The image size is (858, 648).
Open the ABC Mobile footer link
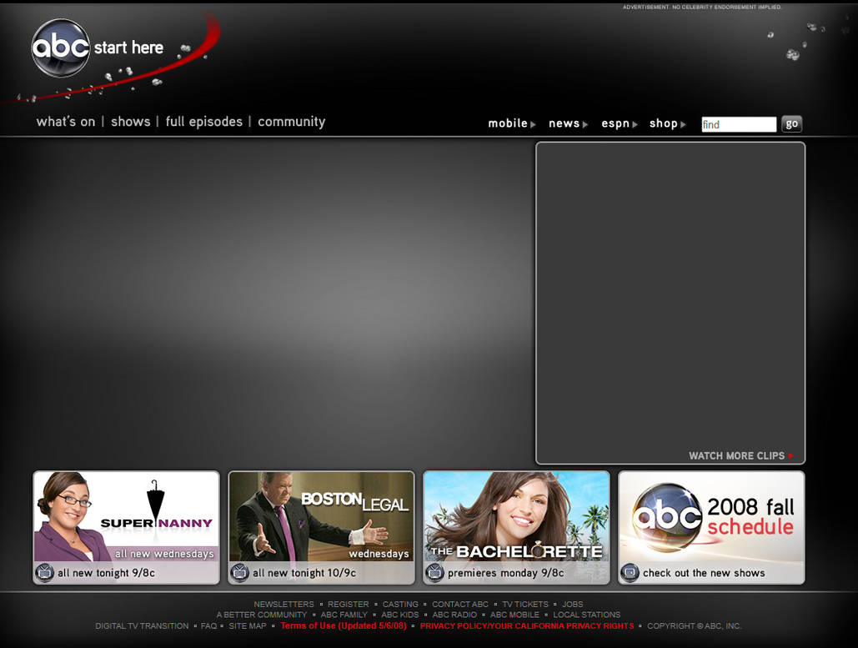[x=514, y=615]
